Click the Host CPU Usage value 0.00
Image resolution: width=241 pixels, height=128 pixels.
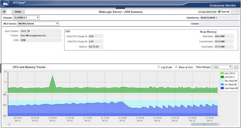(x=96, y=36)
